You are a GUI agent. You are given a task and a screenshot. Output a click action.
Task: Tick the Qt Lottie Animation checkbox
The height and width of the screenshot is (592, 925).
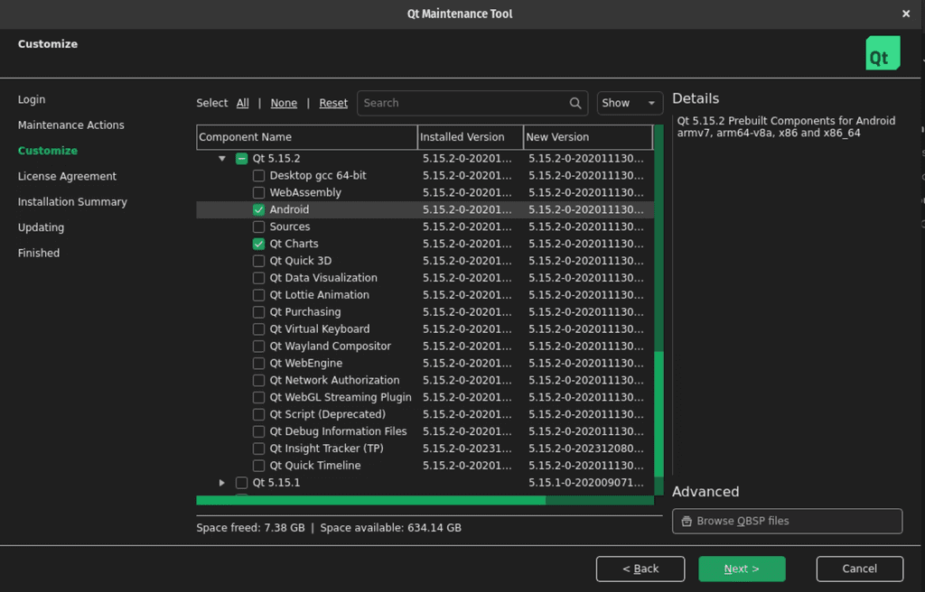tap(258, 295)
